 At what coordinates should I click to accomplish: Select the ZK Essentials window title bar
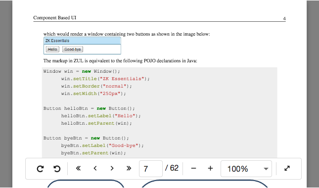[82, 41]
